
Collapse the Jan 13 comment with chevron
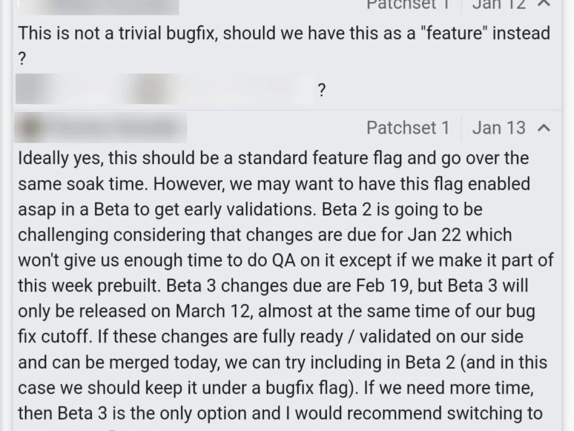544,128
